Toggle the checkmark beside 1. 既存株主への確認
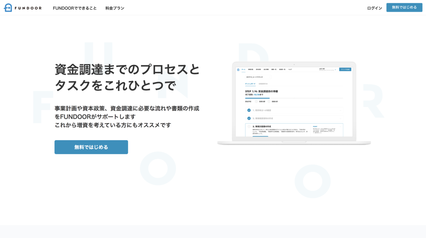The height and width of the screenshot is (238, 426). click(249, 110)
